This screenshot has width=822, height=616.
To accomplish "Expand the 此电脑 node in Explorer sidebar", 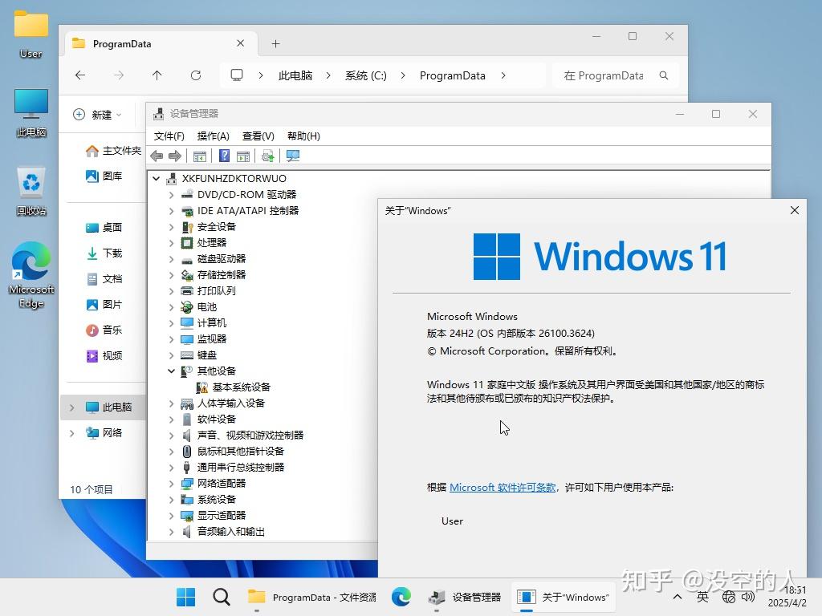I will tap(72, 407).
